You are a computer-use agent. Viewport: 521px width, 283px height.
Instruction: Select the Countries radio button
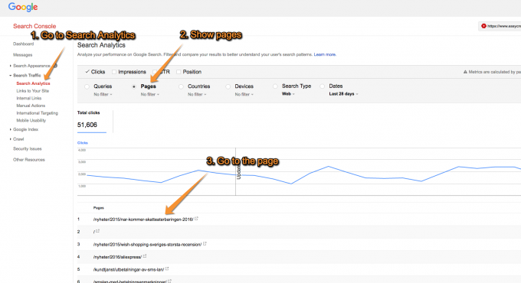coord(181,86)
